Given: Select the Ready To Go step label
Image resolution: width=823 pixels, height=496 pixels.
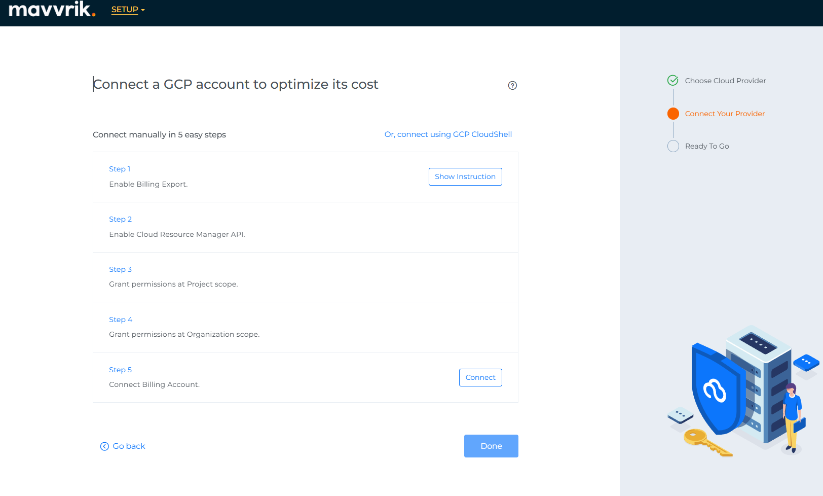Looking at the screenshot, I should [707, 146].
